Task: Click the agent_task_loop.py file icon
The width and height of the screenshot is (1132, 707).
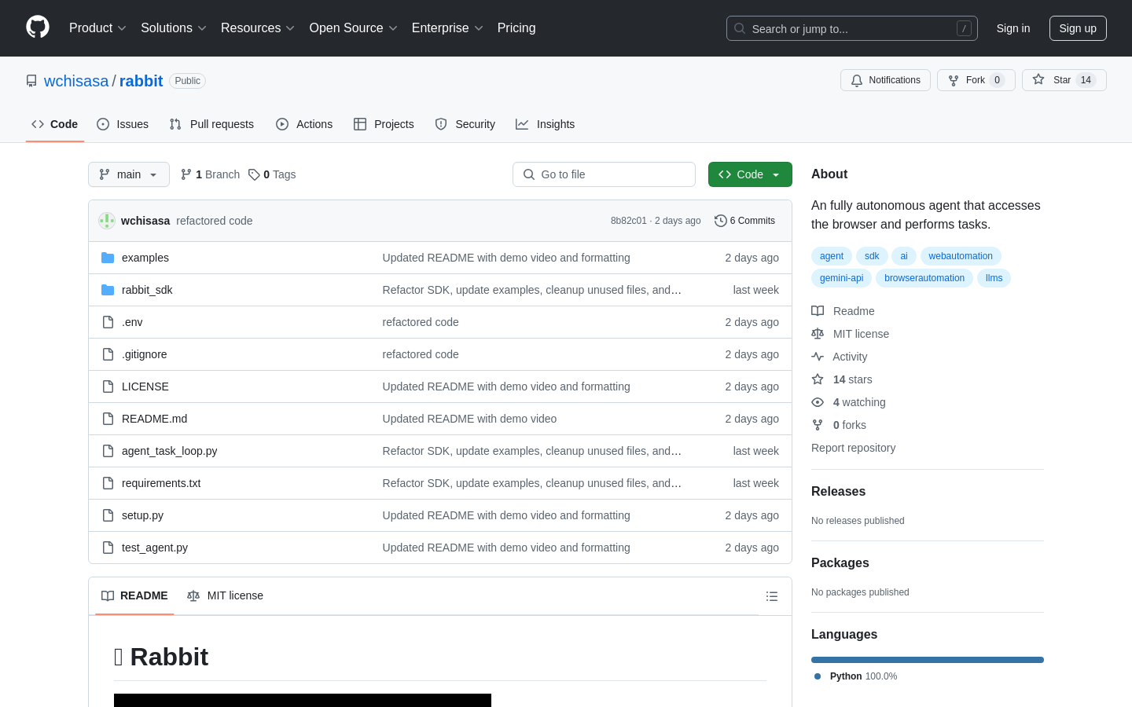Action: [x=108, y=451]
